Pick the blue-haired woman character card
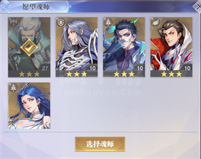Image resolution: width=201 pixels, height=159 pixels. 29,106
